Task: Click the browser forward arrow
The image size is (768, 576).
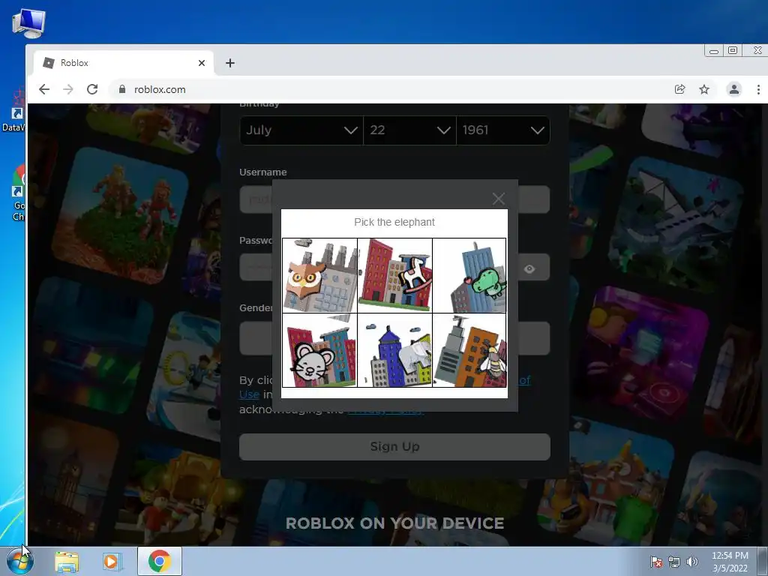Action: point(68,89)
